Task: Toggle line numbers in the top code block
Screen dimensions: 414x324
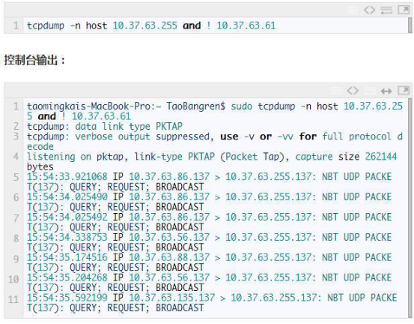Action: click(x=352, y=10)
